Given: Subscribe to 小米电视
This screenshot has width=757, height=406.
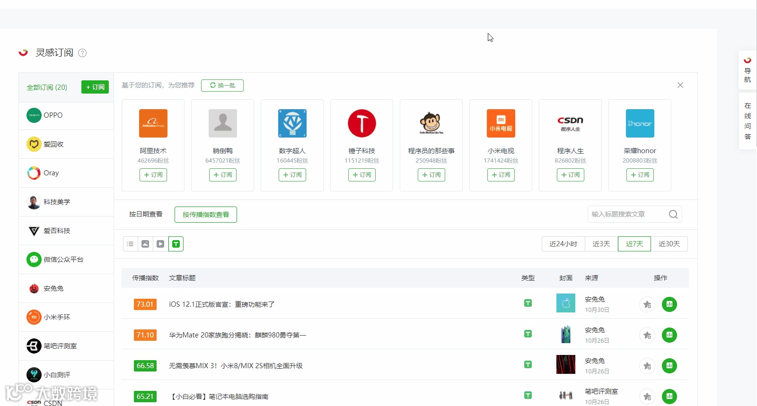Looking at the screenshot, I should coord(501,175).
